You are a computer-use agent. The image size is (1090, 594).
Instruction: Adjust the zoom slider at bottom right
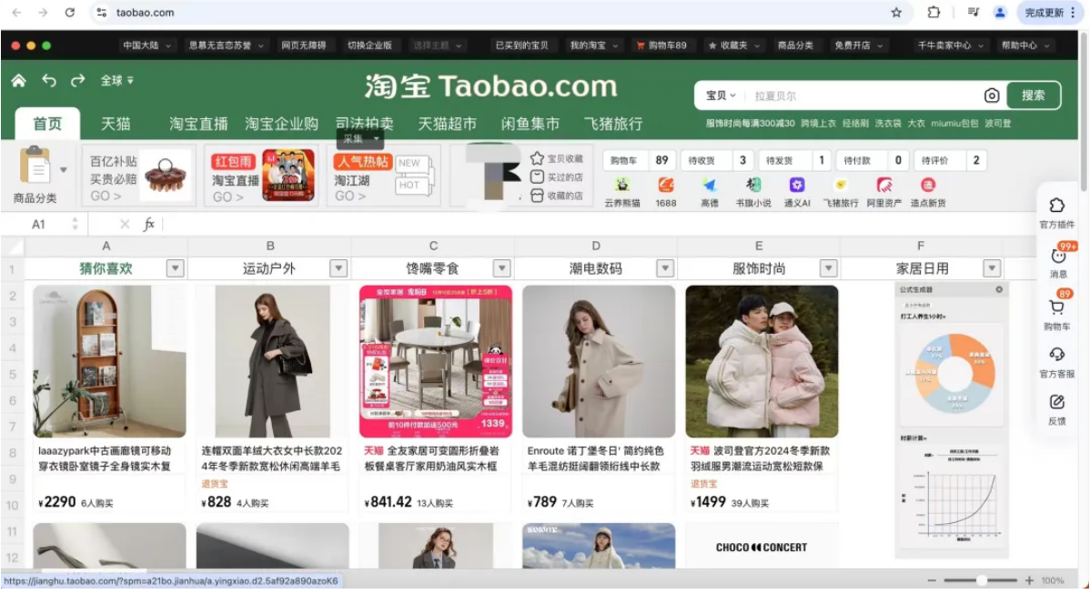981,580
